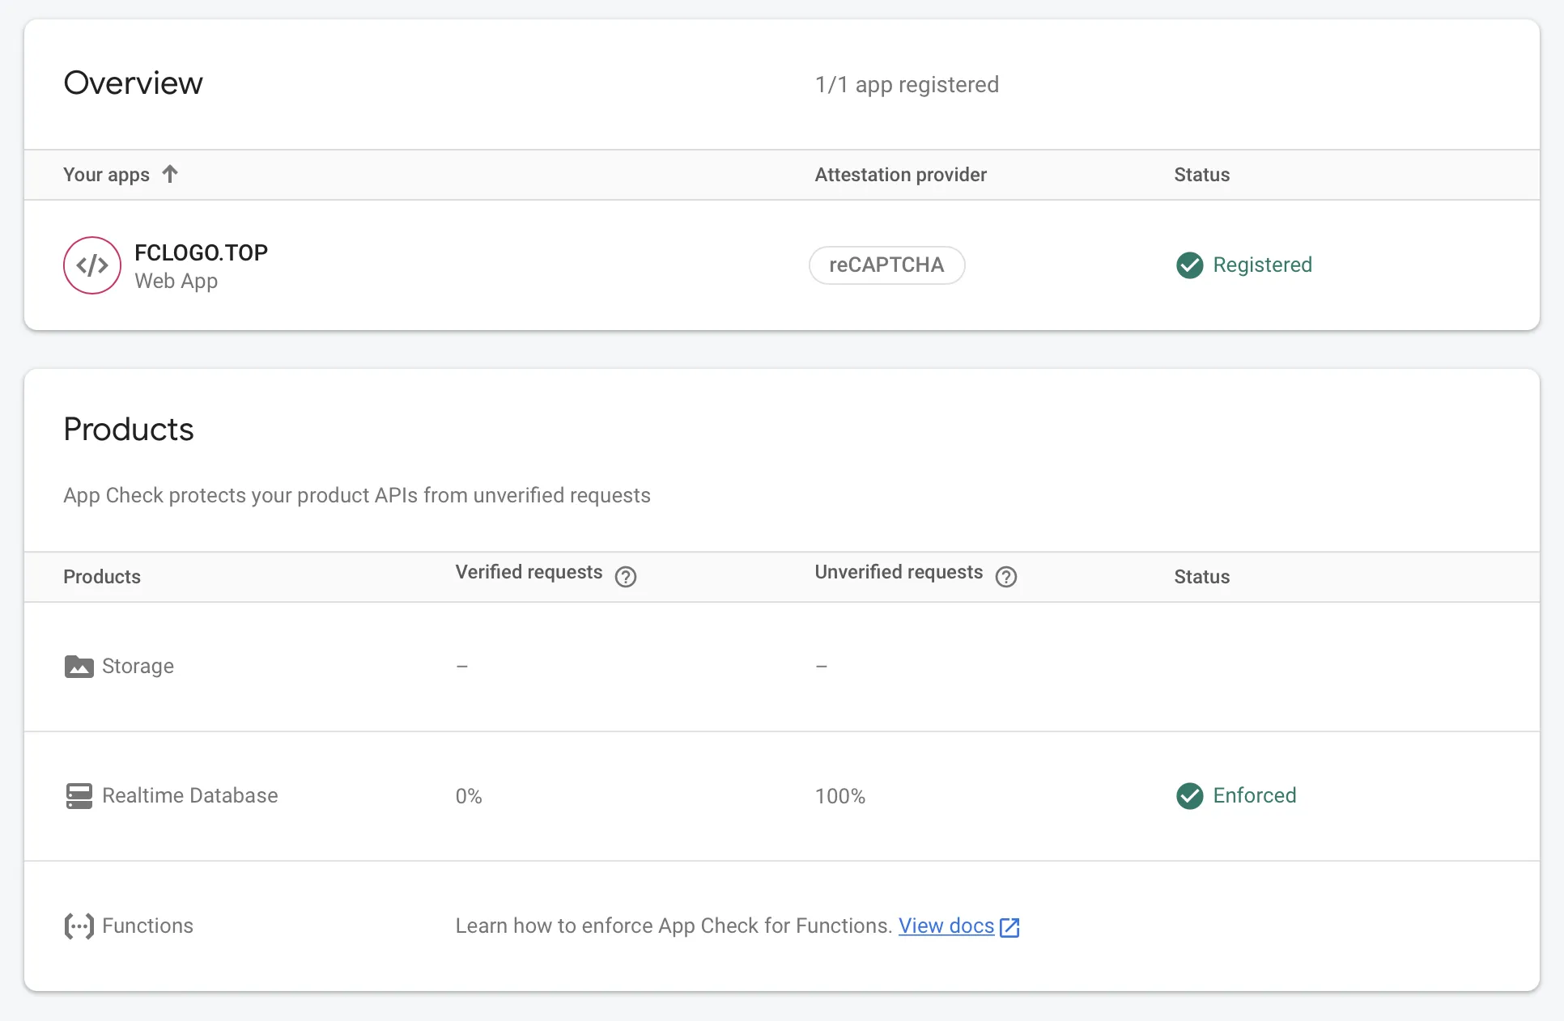
Task: Expand the Realtime Database product row
Action: point(189,795)
